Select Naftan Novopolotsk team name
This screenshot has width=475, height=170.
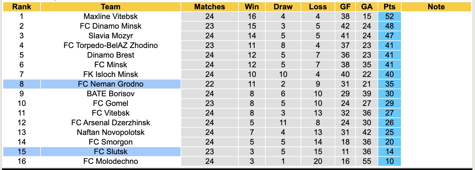pos(111,132)
